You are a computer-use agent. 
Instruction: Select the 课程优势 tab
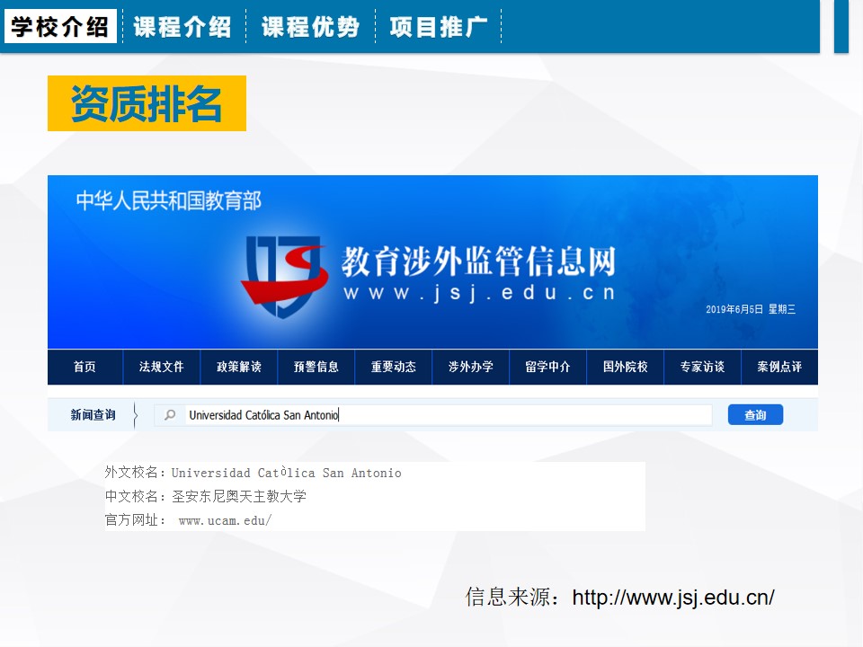[x=310, y=26]
